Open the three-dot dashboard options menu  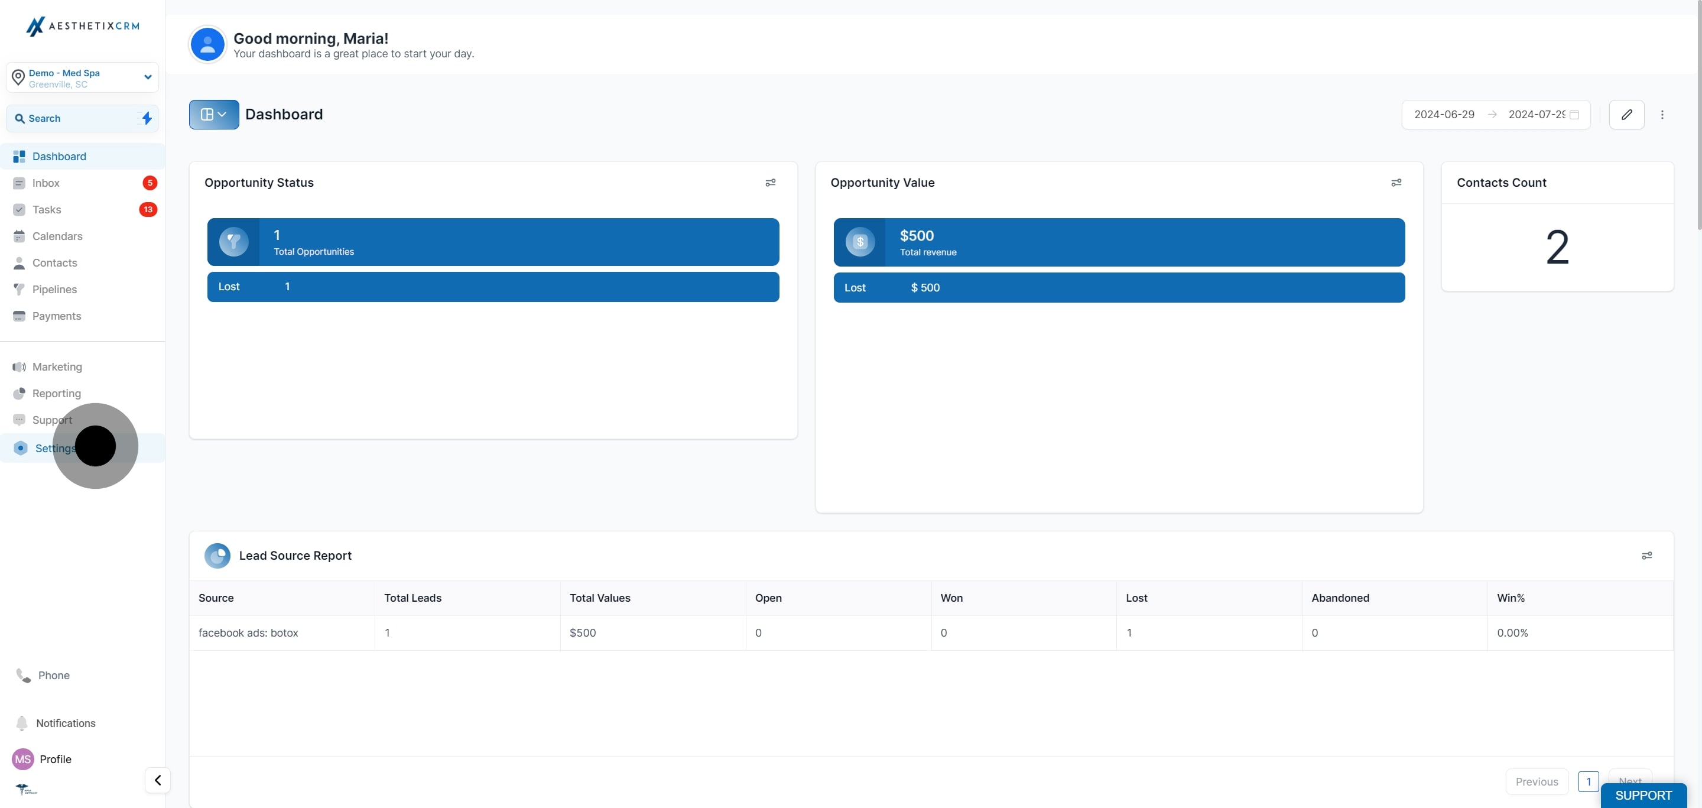click(x=1662, y=114)
